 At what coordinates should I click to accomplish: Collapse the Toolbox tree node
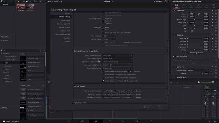[2, 54]
